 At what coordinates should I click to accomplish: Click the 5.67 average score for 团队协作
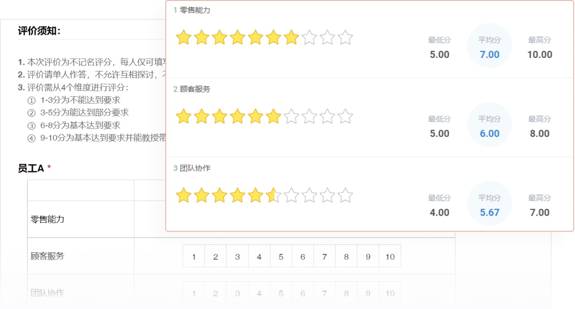coord(490,212)
